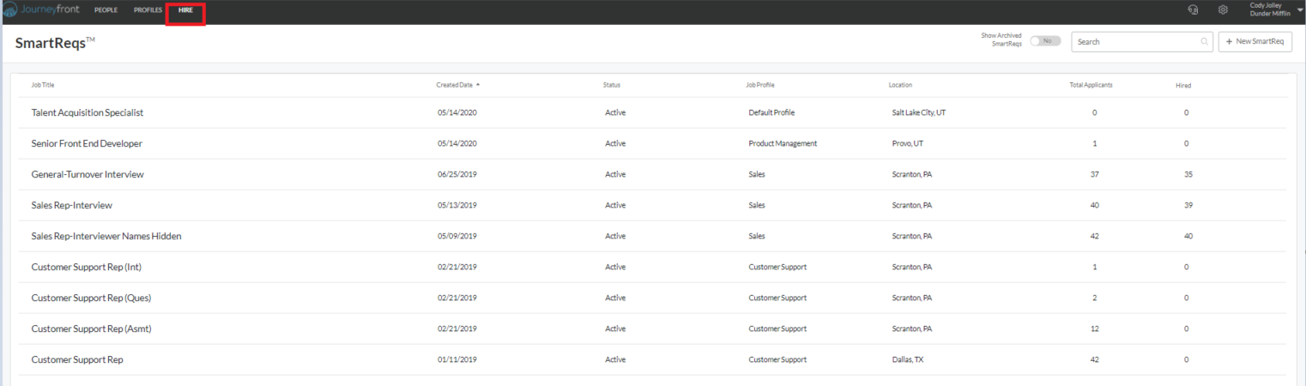Image resolution: width=1306 pixels, height=386 pixels.
Task: Open Customer Support Rep (Ques) SmartReq
Action: click(x=91, y=298)
